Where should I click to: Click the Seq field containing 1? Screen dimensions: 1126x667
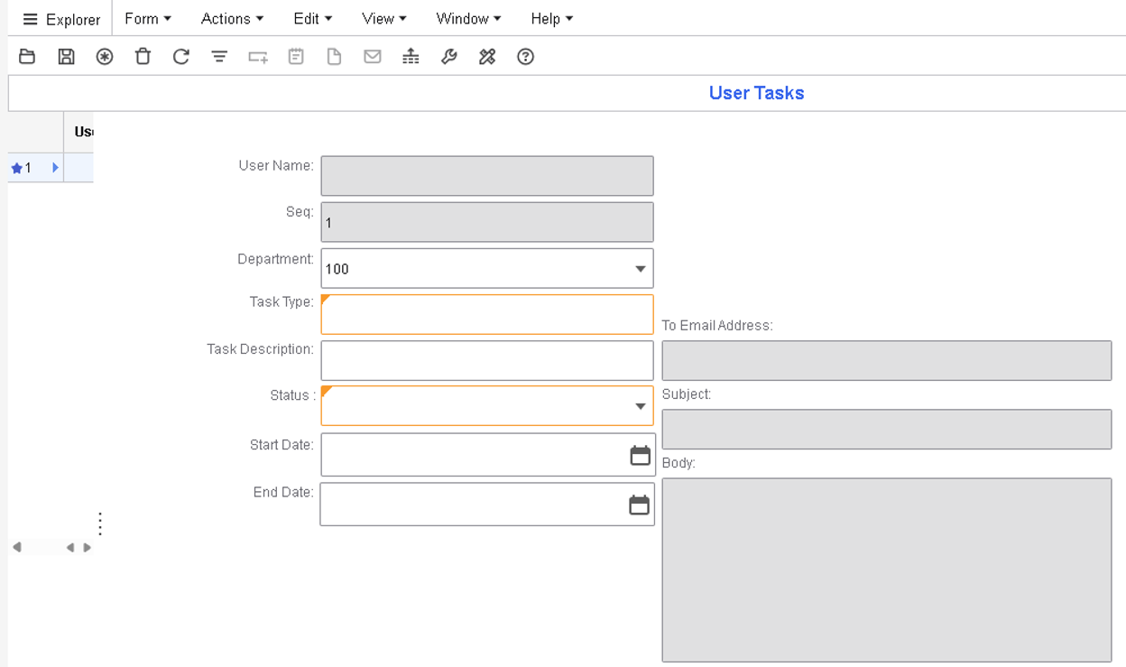click(x=487, y=222)
